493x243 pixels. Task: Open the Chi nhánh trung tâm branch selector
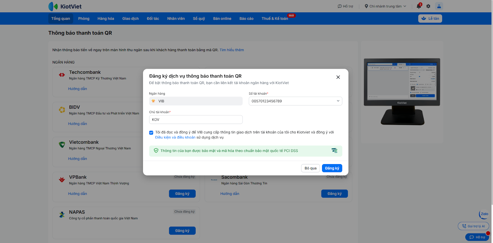point(385,6)
